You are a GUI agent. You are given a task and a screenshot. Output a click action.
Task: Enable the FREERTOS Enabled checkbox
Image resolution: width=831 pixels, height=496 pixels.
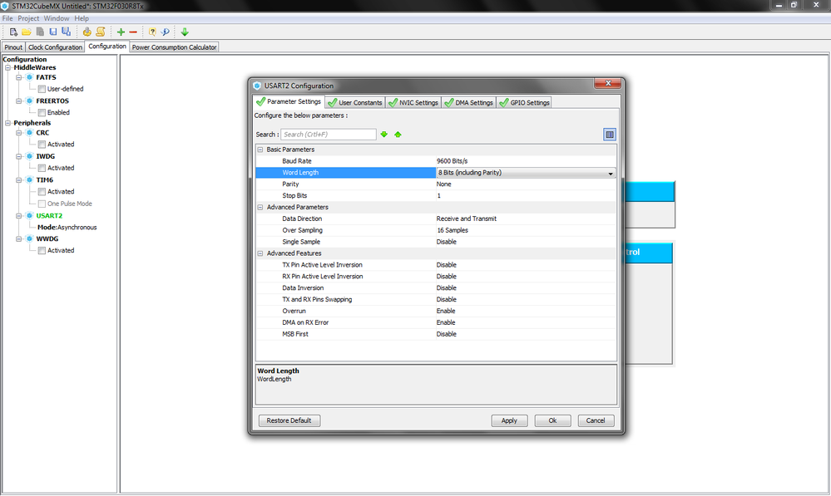(x=42, y=113)
